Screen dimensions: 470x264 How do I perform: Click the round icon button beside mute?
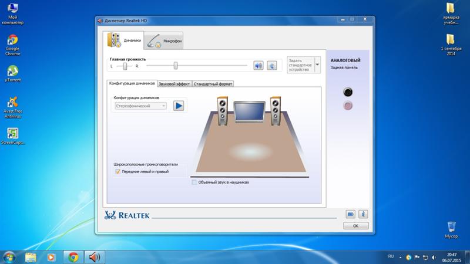tap(272, 65)
